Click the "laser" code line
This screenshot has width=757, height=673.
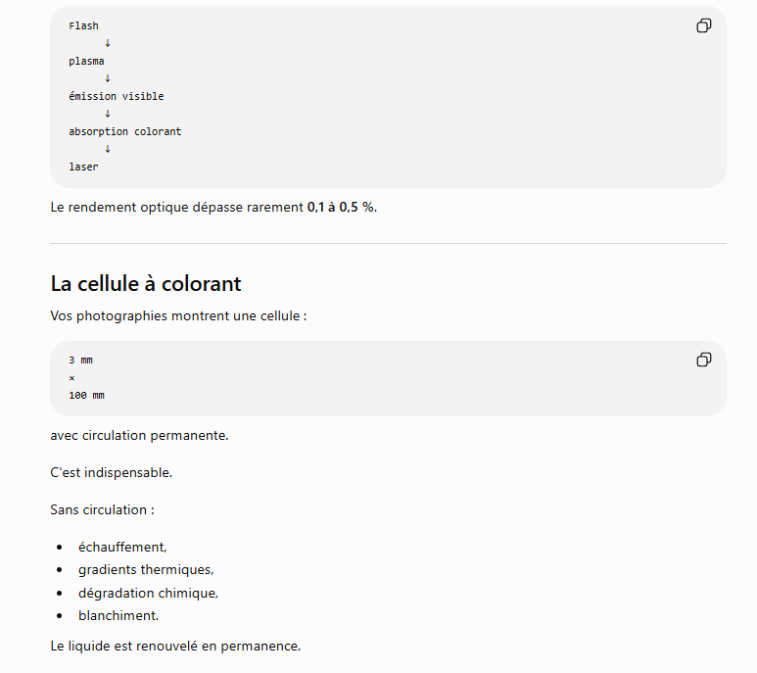click(x=83, y=168)
